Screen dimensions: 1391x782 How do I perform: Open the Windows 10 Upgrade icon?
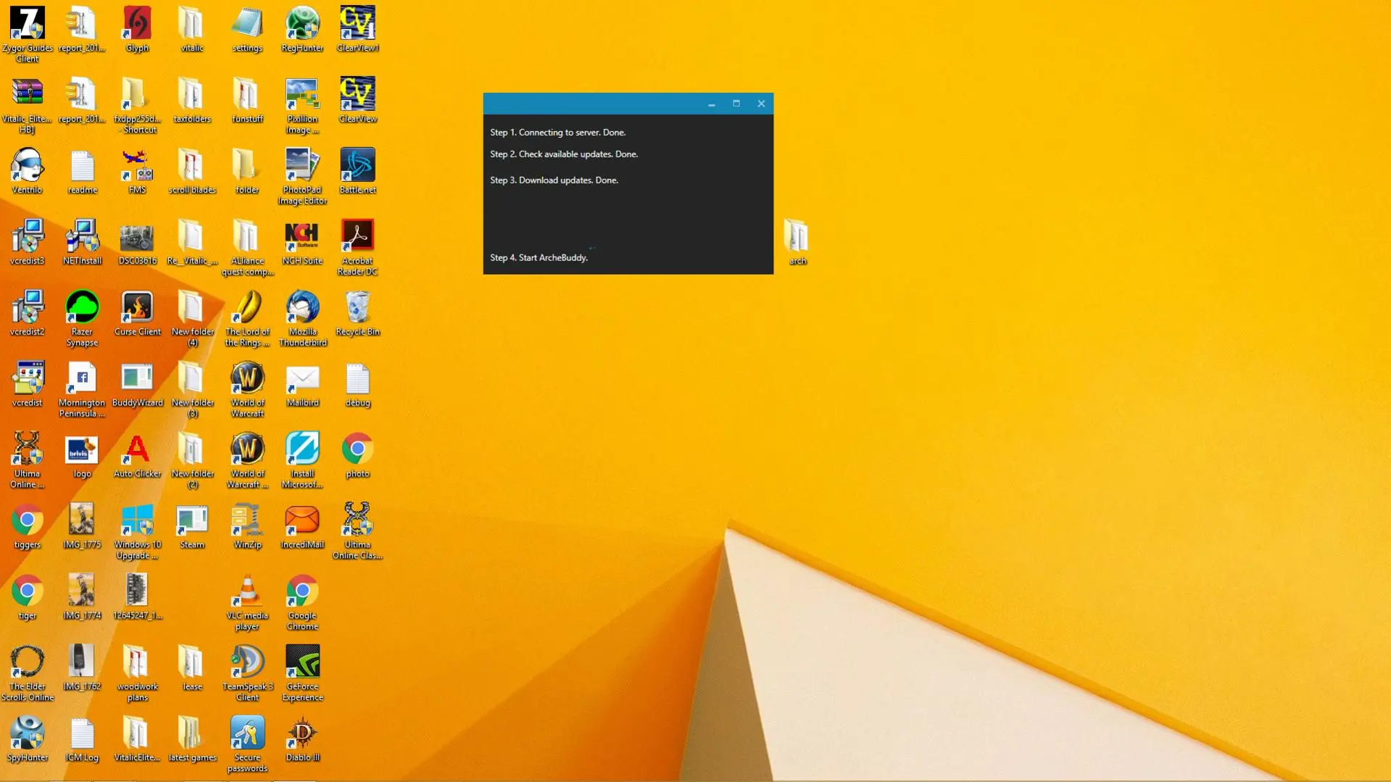click(137, 521)
